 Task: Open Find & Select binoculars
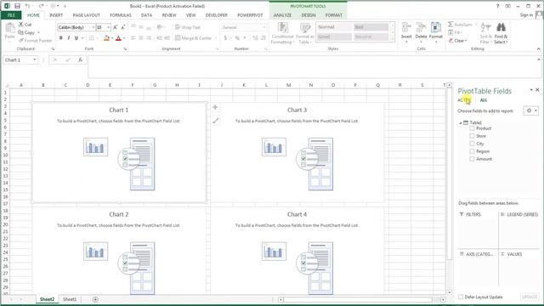501,33
